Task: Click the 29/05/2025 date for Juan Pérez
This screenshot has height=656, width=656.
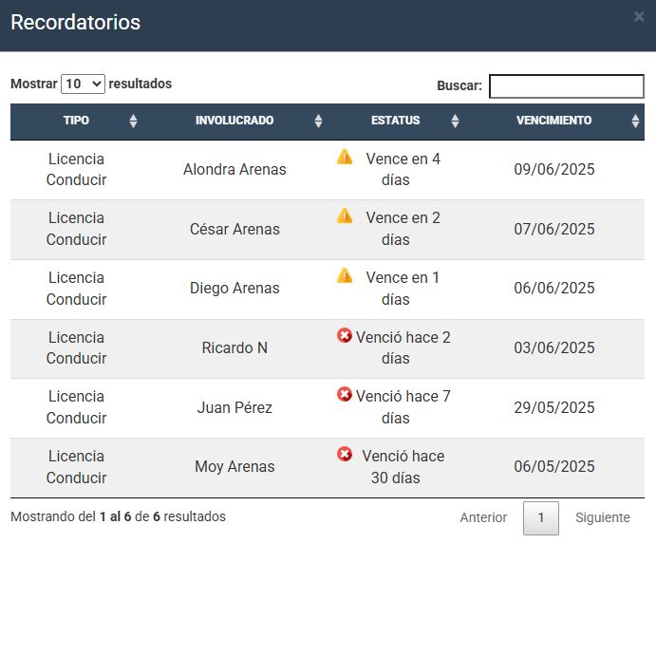Action: tap(554, 408)
